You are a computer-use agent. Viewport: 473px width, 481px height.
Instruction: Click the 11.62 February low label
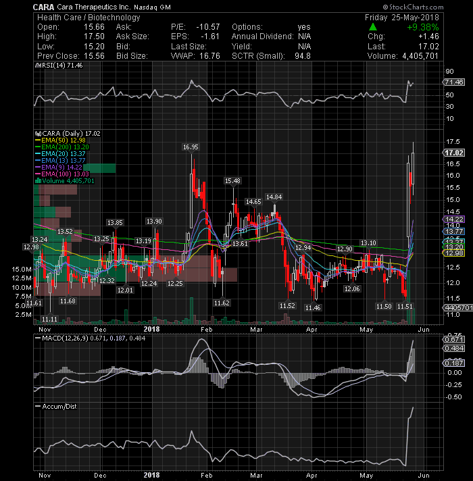[222, 303]
